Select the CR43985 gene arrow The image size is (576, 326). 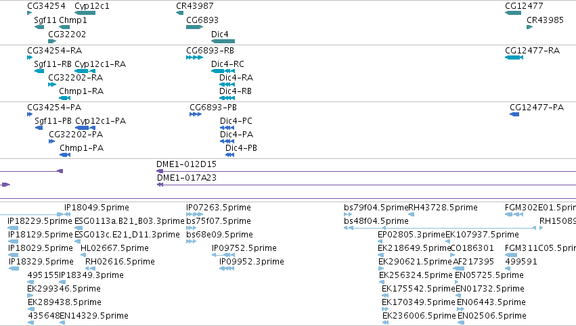[x=530, y=27]
